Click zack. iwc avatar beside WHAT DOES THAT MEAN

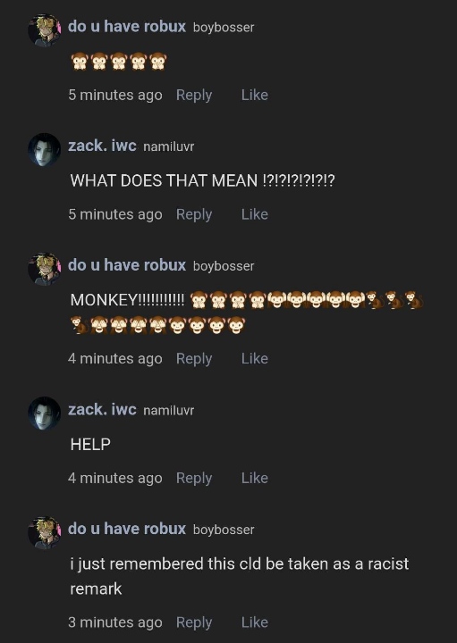pos(45,150)
